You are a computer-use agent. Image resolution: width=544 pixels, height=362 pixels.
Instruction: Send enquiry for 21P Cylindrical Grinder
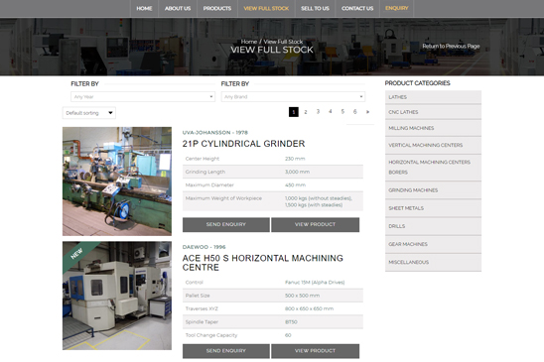coord(226,225)
